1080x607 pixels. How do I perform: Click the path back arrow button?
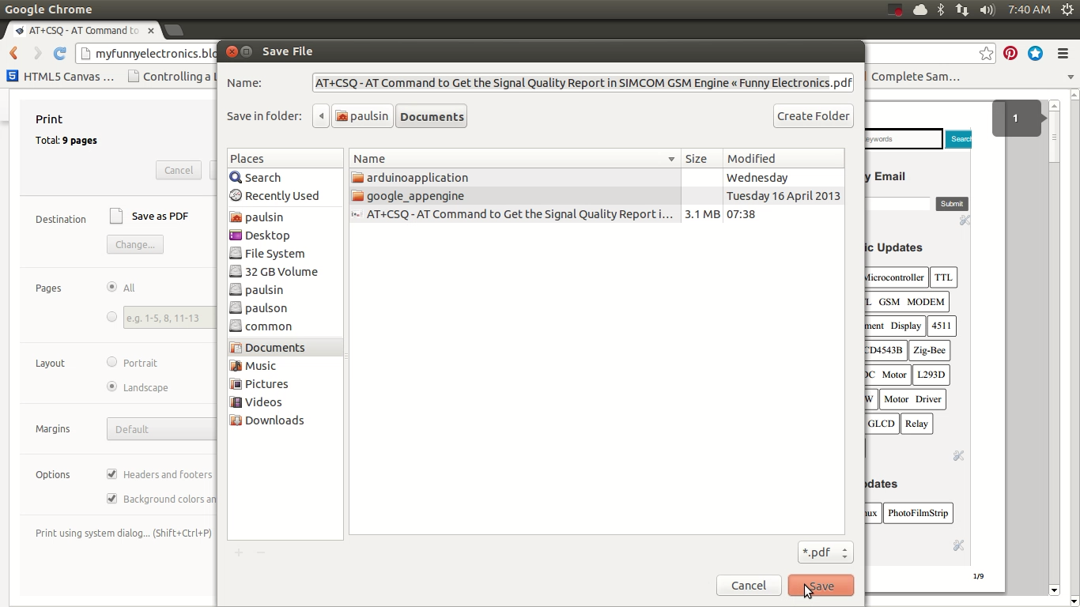point(321,116)
